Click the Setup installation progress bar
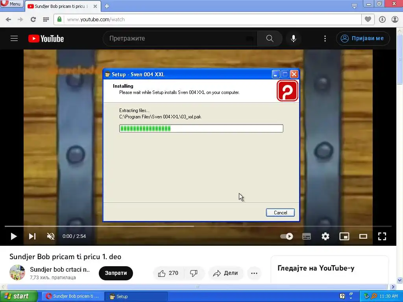 [201, 129]
